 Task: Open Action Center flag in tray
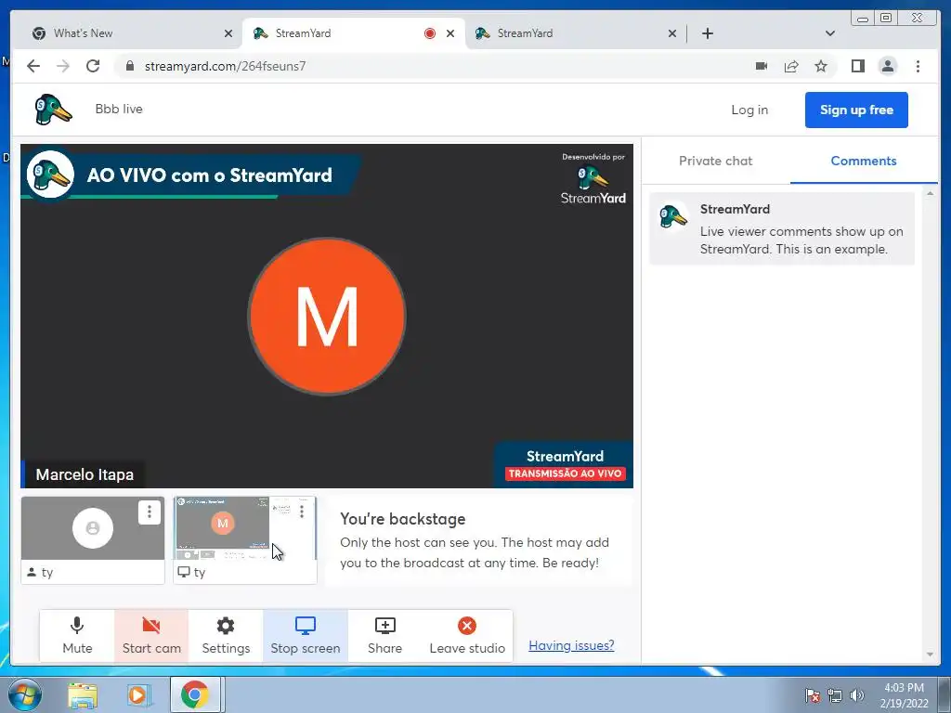pyautogui.click(x=813, y=695)
